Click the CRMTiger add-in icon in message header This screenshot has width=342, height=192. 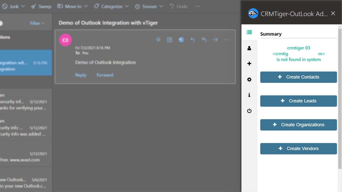[181, 39]
